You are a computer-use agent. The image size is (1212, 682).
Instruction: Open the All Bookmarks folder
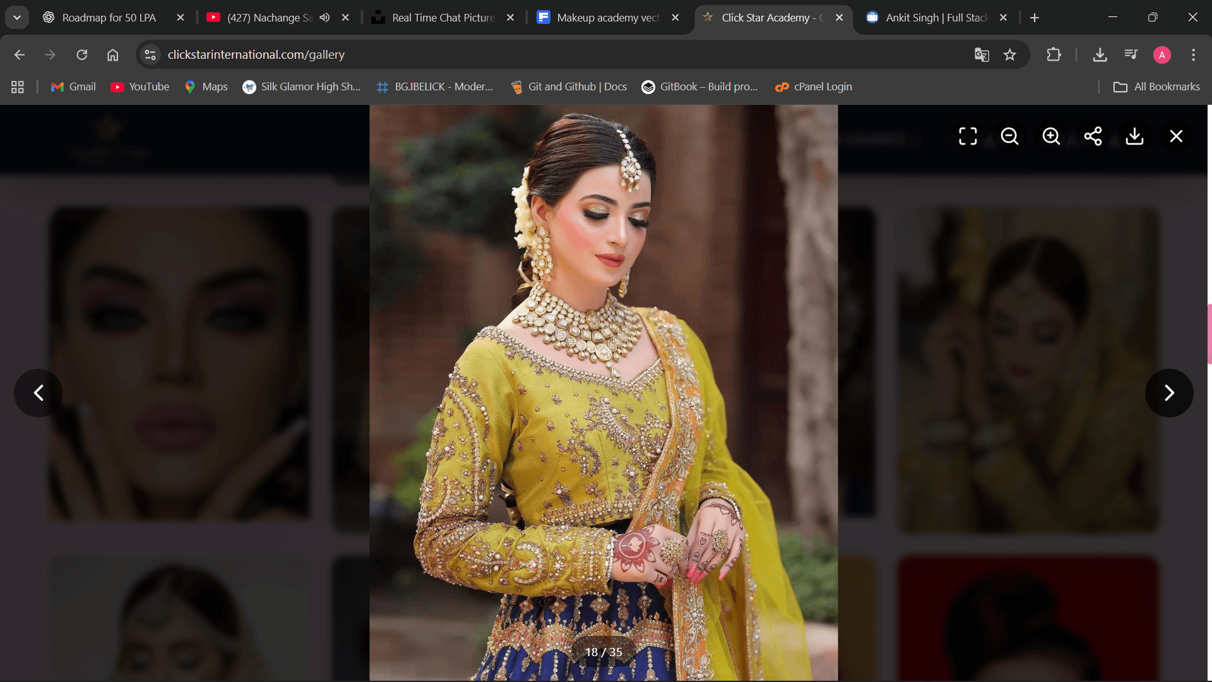(x=1156, y=87)
